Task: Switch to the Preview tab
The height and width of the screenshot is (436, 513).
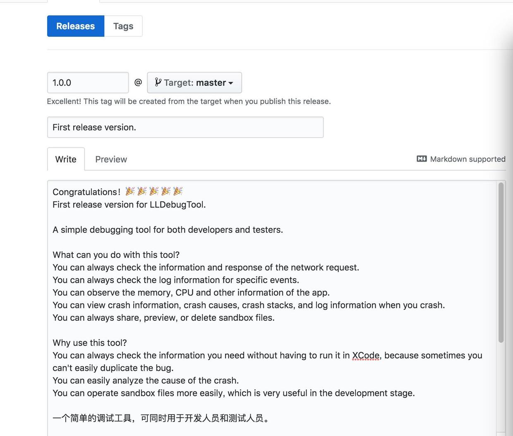Action: (111, 159)
